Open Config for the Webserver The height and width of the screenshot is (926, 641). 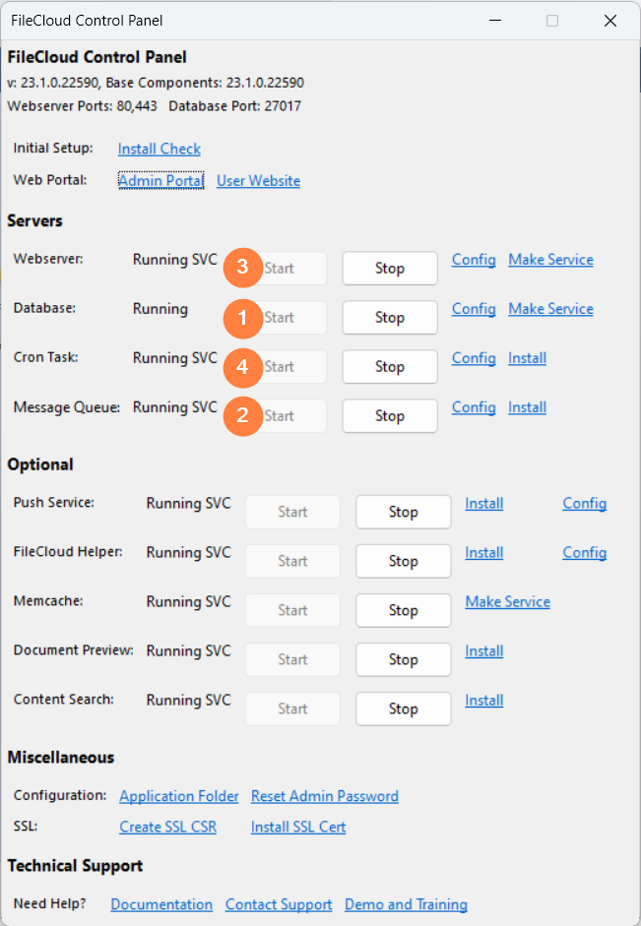(x=473, y=260)
